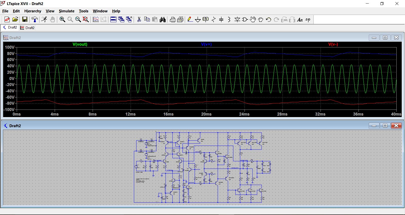This screenshot has height=215, width=405.
Task: Place a Diode component
Action: [237, 19]
